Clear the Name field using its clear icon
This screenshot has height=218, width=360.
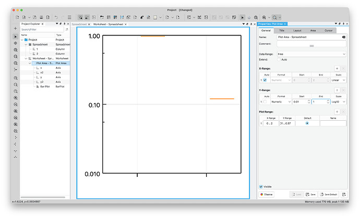343,37
